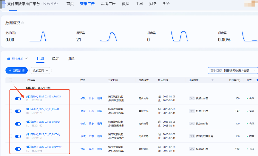Click 删除 for plan ID 158201159
This screenshot has height=156, width=258.
click(100, 136)
